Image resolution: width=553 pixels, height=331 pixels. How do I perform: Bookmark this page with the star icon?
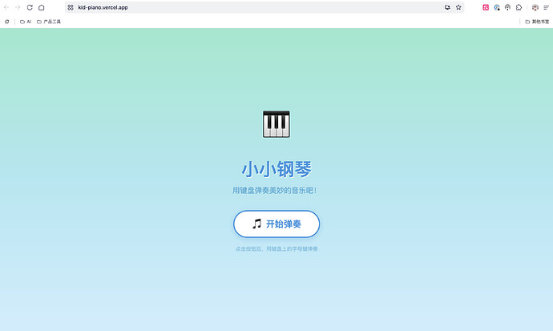458,7
